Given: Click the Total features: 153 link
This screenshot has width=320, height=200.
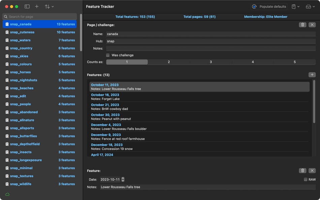Looking at the screenshot, I should click(x=131, y=16).
